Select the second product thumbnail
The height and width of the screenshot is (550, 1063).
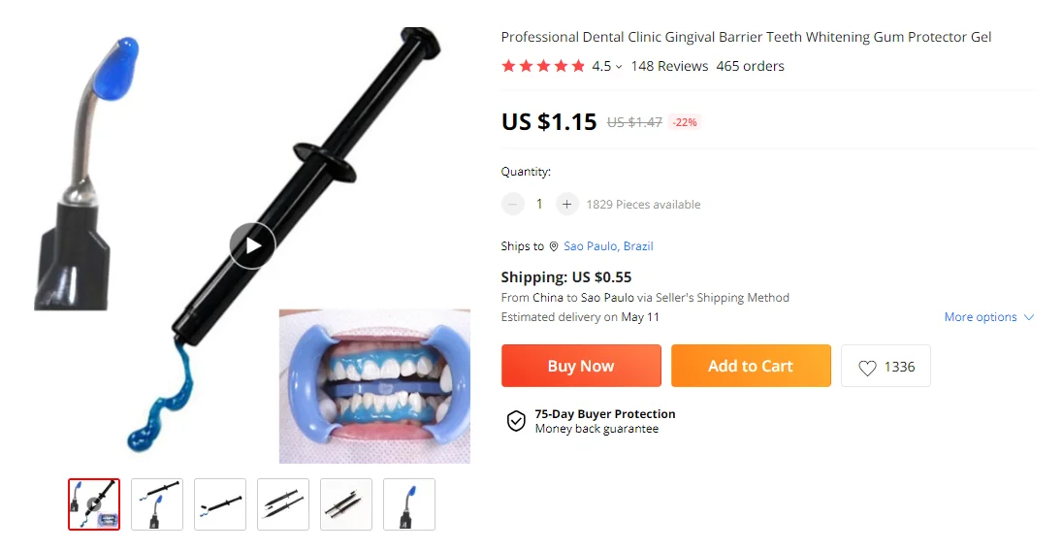click(156, 503)
